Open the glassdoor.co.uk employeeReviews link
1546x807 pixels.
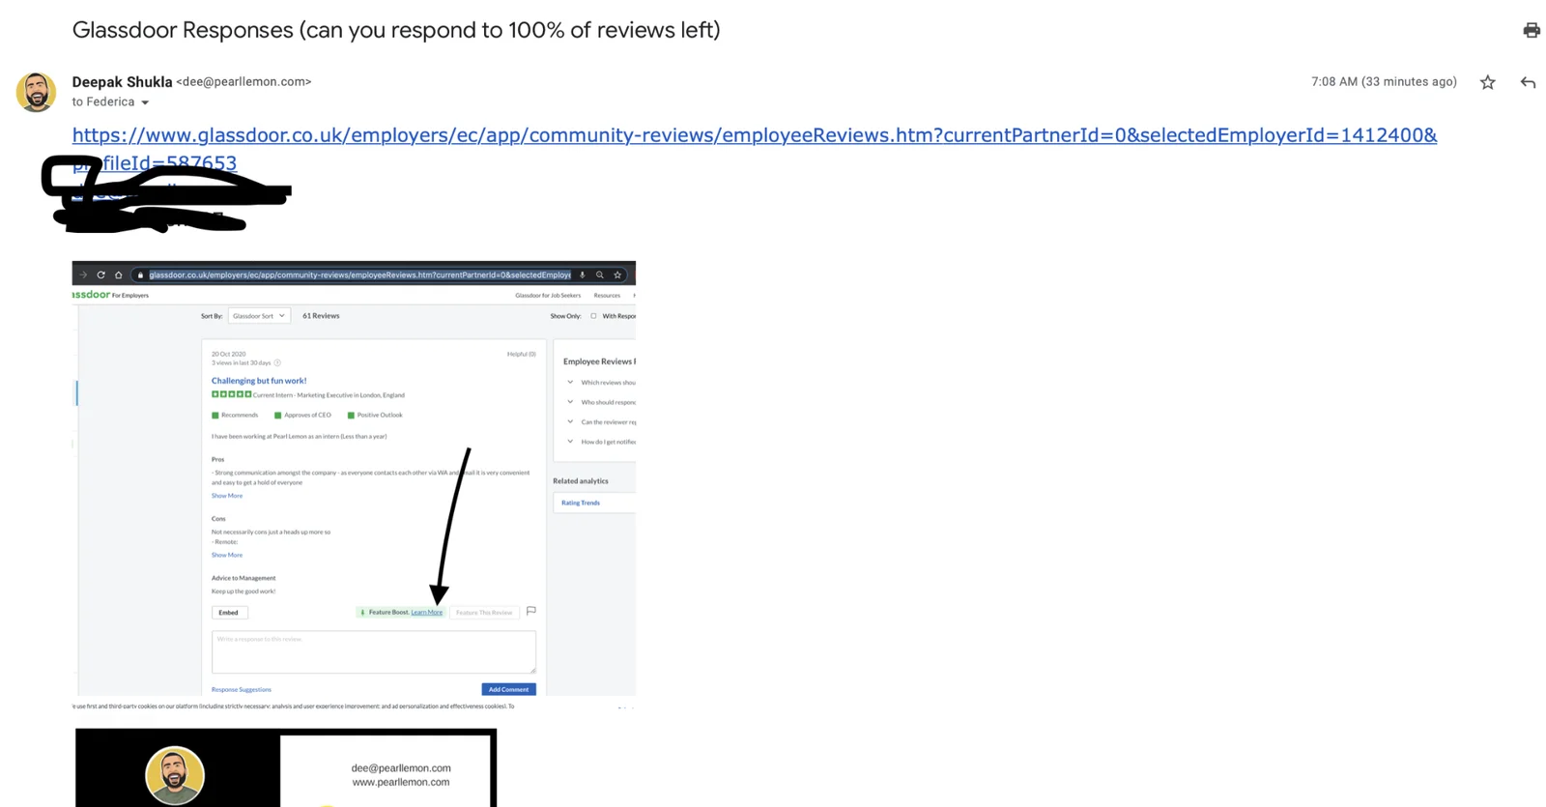754,148
